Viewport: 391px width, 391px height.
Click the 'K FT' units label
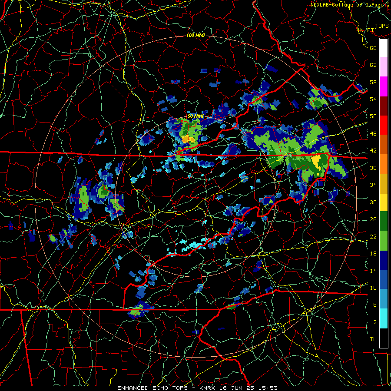pos(367,30)
